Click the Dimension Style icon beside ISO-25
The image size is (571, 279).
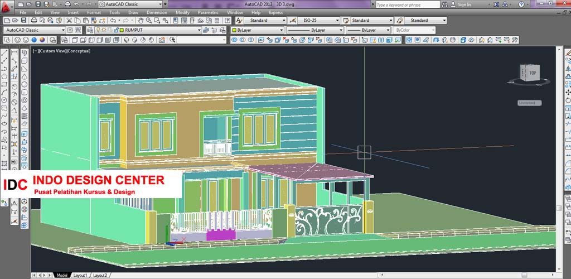(292, 21)
